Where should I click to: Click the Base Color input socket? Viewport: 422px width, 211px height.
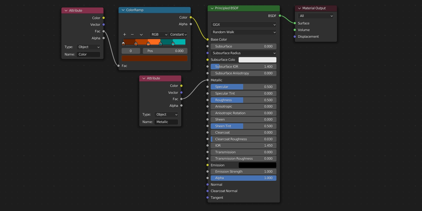pos(208,40)
